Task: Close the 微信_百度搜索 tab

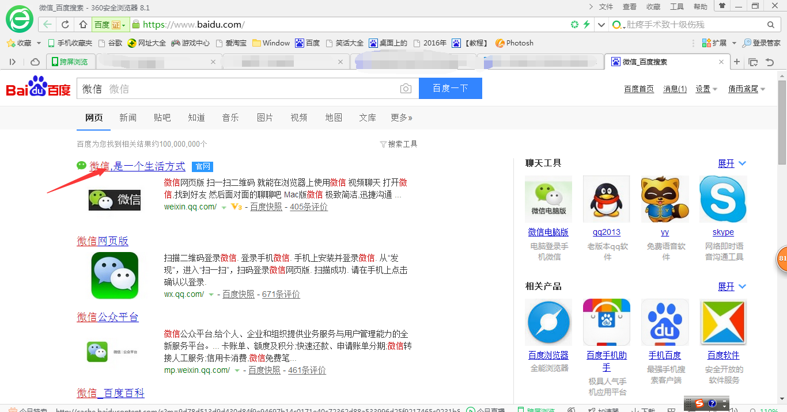Action: coord(721,62)
